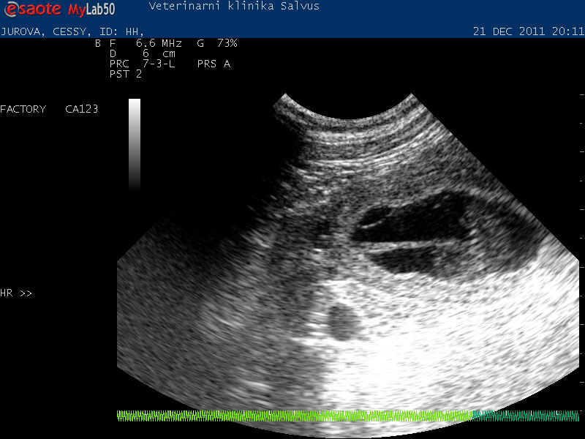Select the frequency value "6.6 MHz"
This screenshot has height=439, width=585.
tap(159, 43)
